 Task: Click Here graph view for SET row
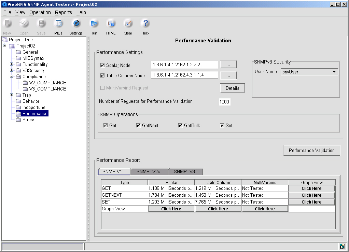[311, 202]
